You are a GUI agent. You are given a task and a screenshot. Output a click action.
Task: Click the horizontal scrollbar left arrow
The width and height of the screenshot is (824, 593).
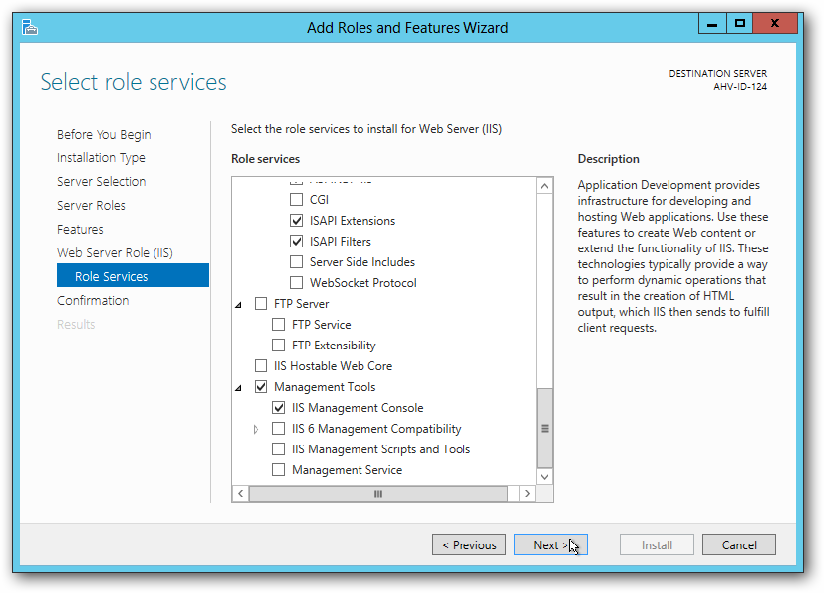coord(240,494)
